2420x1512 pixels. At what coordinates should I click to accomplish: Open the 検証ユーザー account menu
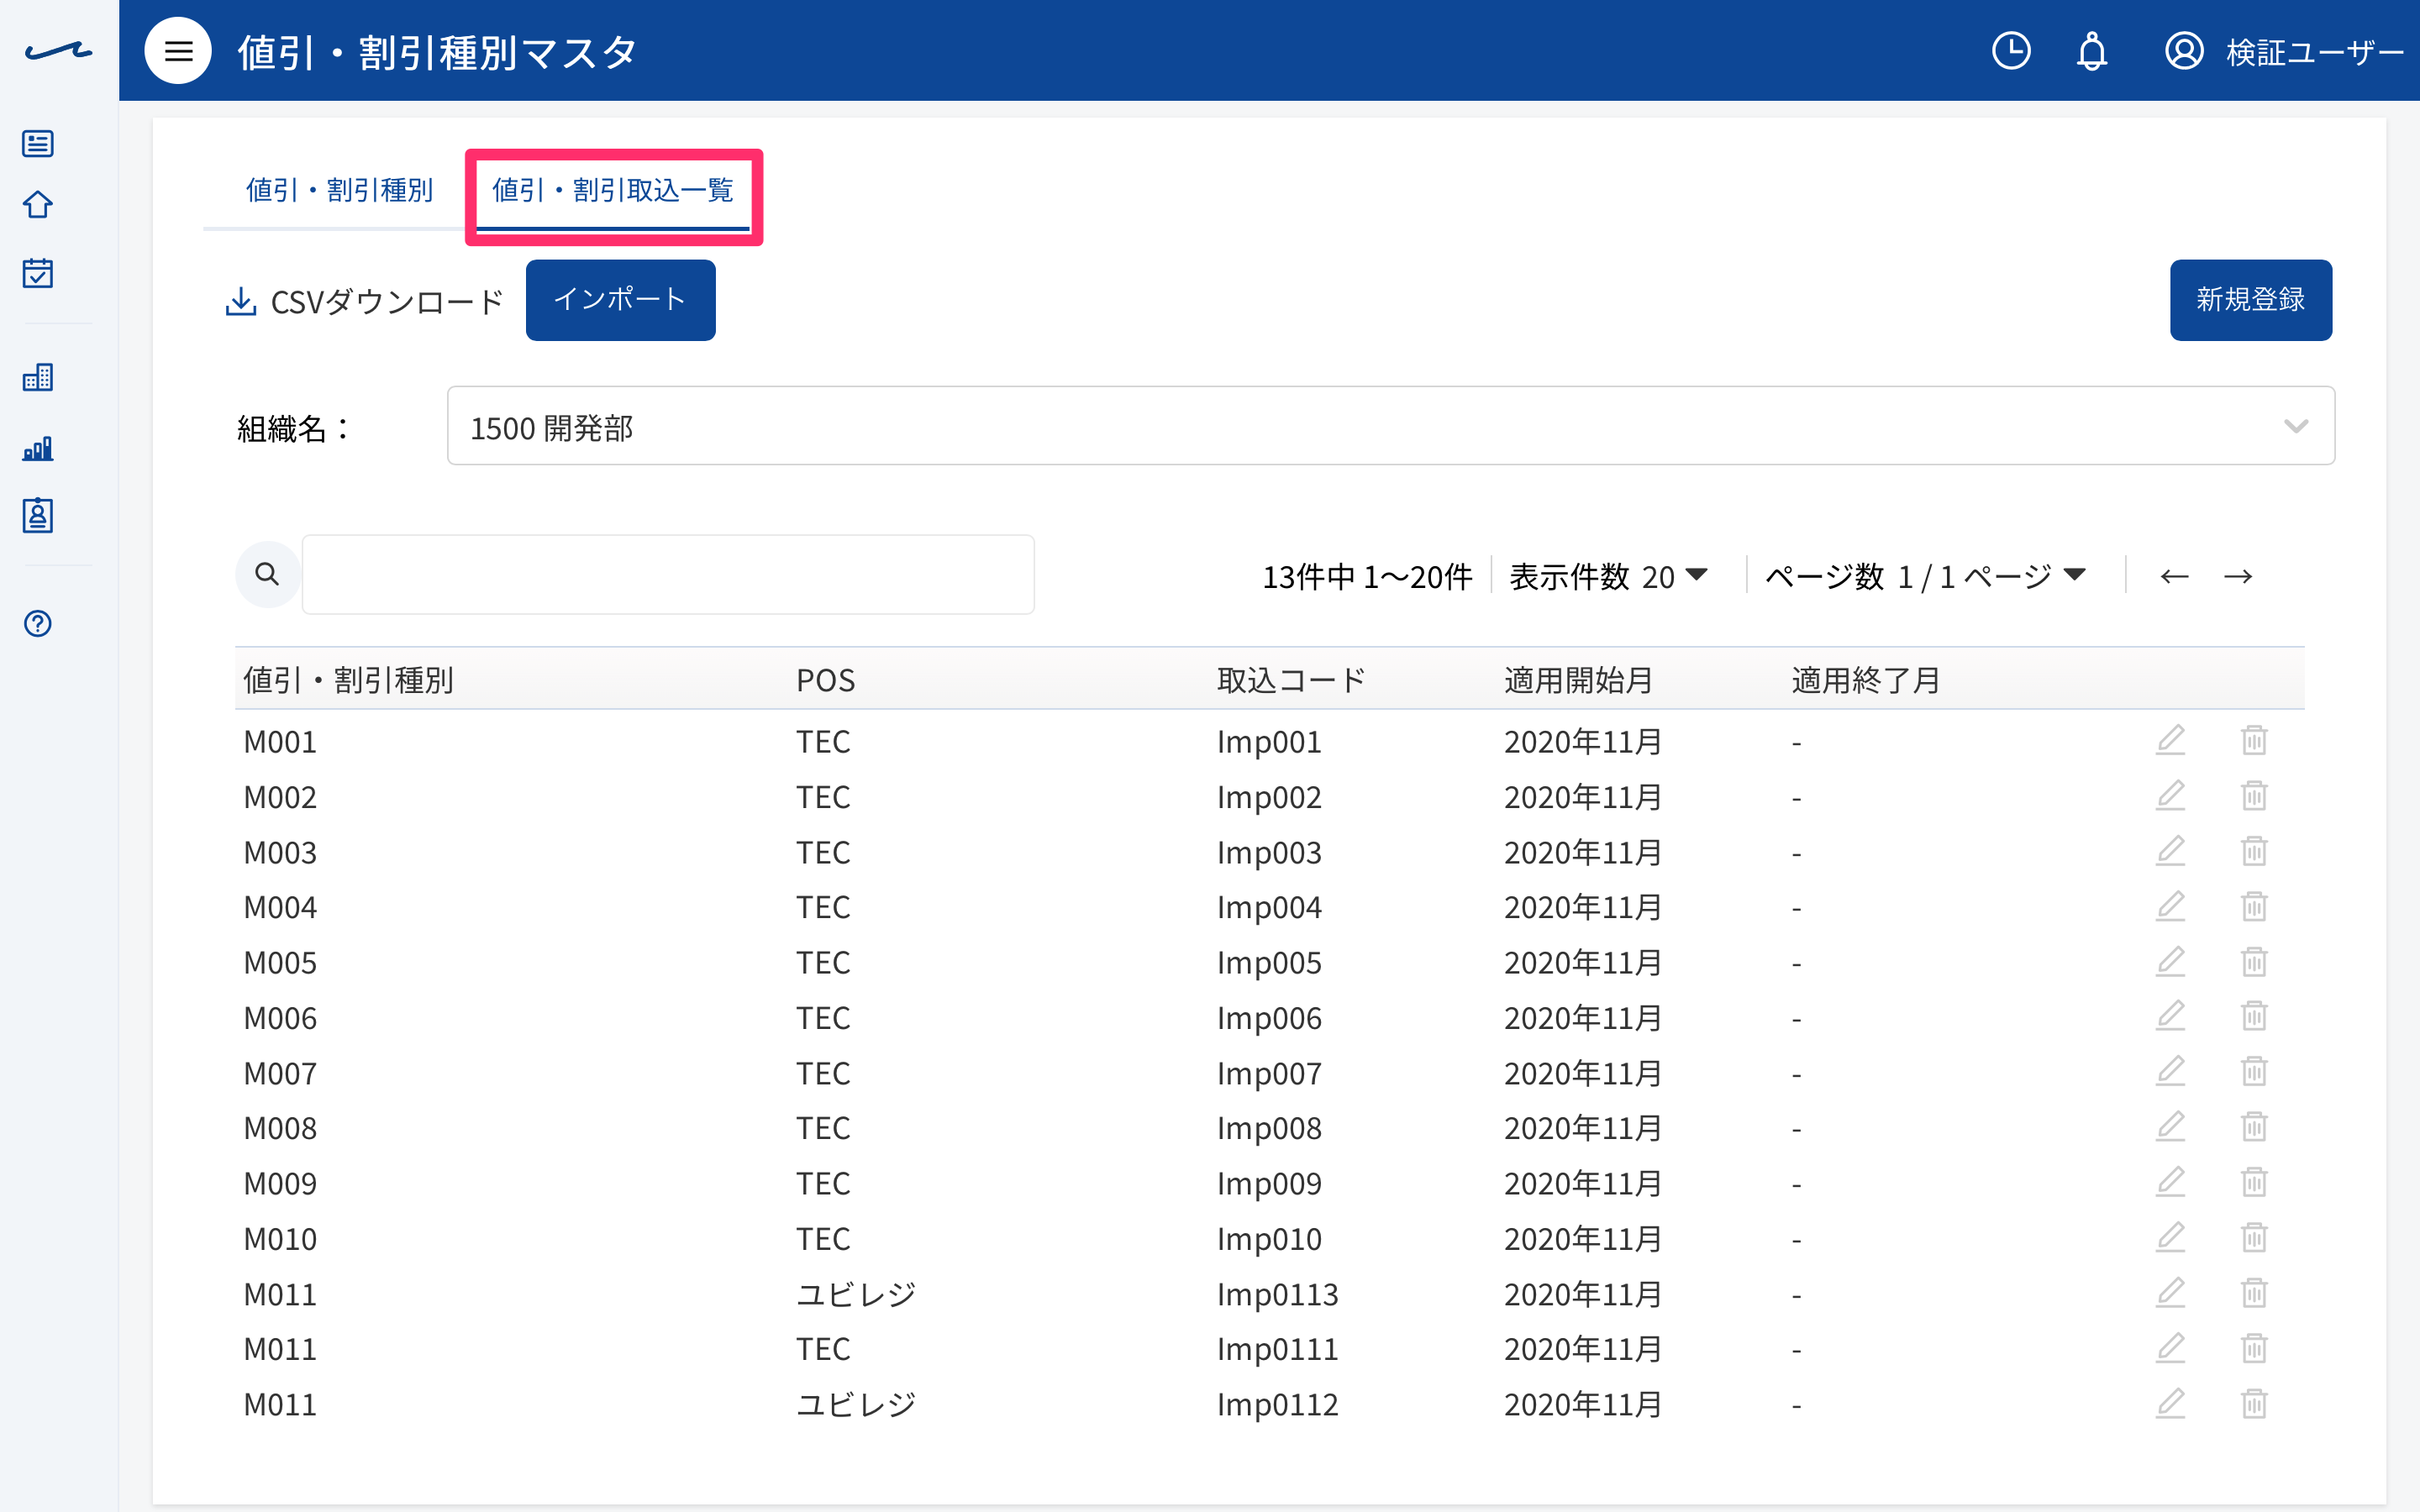(x=2284, y=51)
